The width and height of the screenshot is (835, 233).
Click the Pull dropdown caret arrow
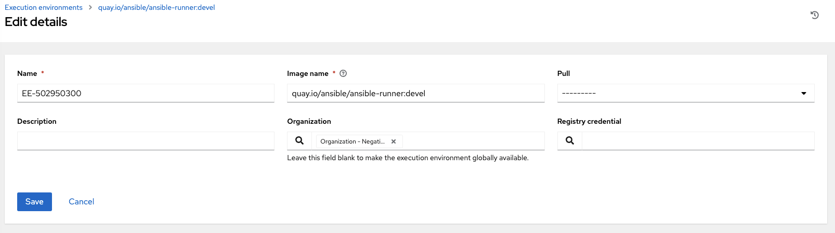(804, 94)
